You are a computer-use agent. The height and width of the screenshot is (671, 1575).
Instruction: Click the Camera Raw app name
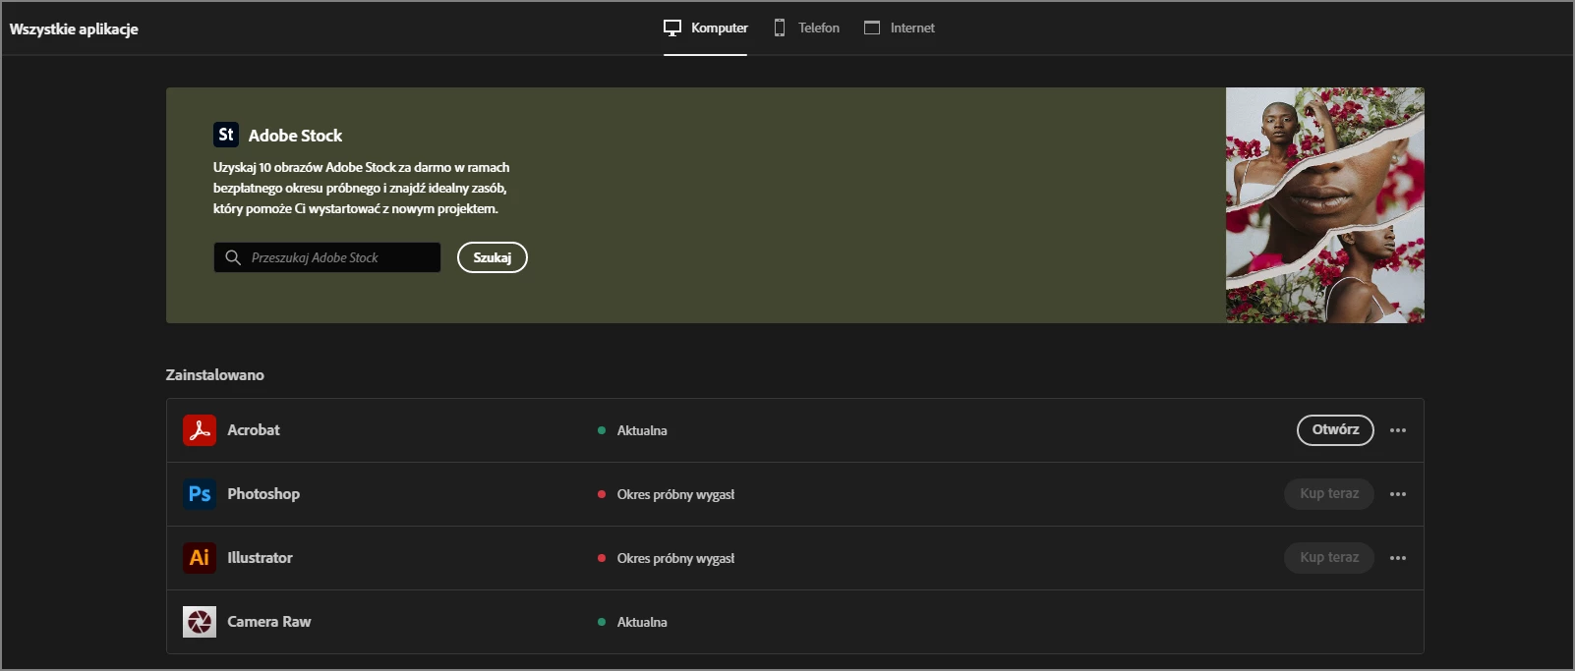269,622
